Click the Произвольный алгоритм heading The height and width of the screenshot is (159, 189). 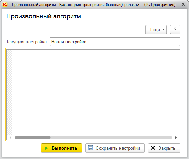click(x=44, y=16)
